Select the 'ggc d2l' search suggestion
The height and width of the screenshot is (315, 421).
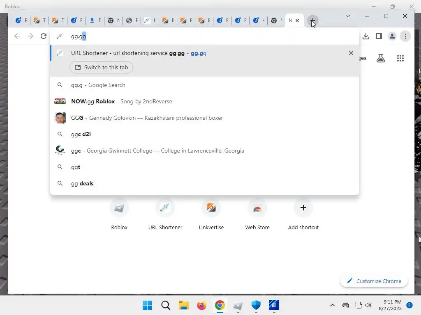(x=205, y=134)
